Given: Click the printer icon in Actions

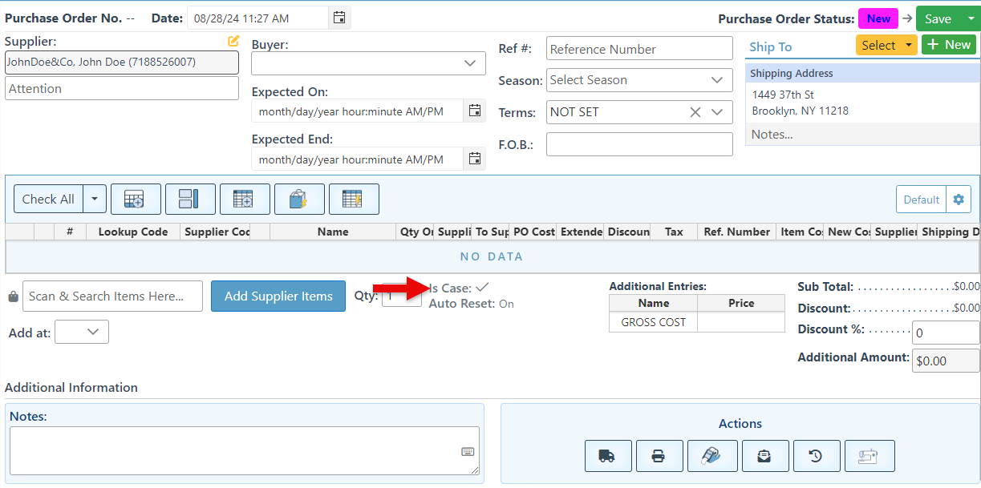Looking at the screenshot, I should [x=659, y=456].
